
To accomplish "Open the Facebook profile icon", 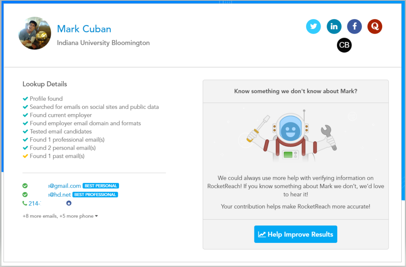I will coord(354,27).
